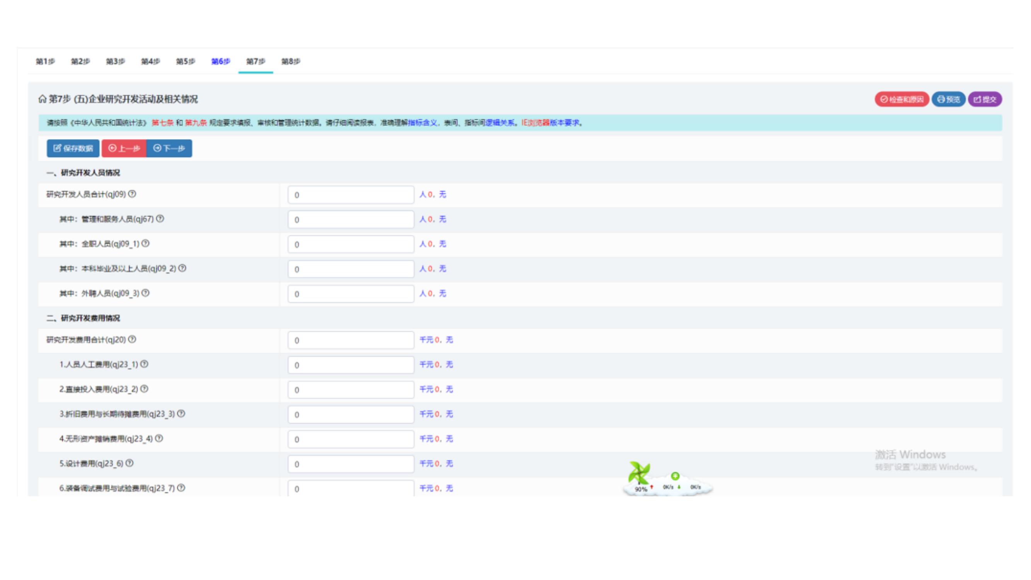Click help icon beside 研究开发人员合计(qj09)

132,194
